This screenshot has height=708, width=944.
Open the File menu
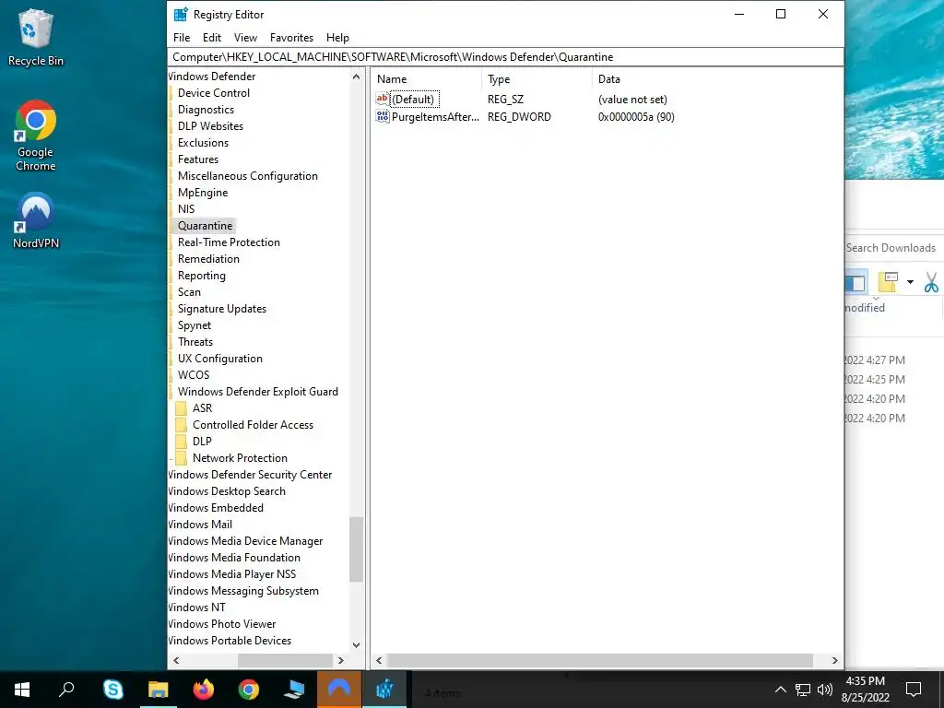coord(182,37)
